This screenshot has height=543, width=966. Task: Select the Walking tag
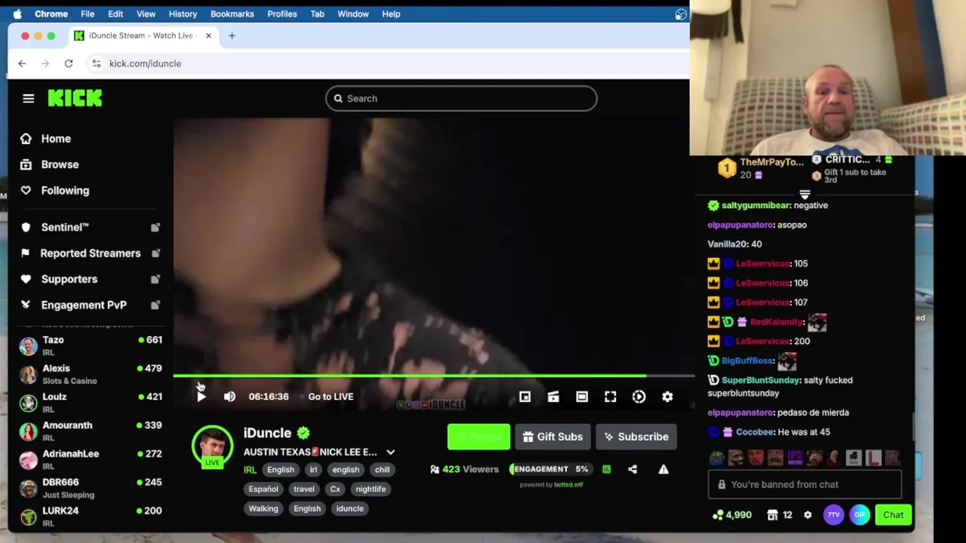[x=263, y=509]
